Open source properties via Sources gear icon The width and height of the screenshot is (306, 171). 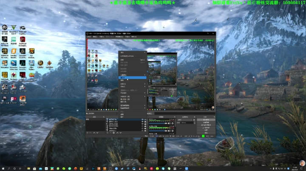click(x=113, y=133)
